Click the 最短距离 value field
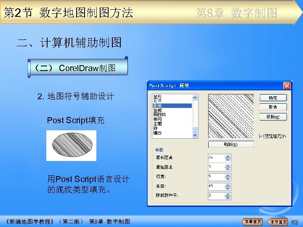The width and height of the screenshot is (303, 227). (x=216, y=167)
